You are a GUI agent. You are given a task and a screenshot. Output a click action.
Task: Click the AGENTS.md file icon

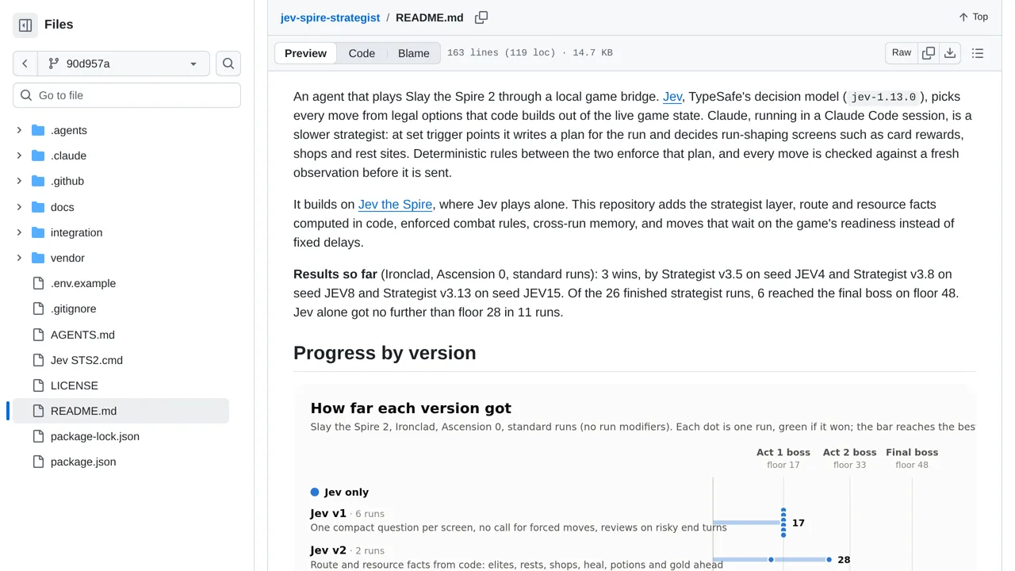tap(38, 335)
